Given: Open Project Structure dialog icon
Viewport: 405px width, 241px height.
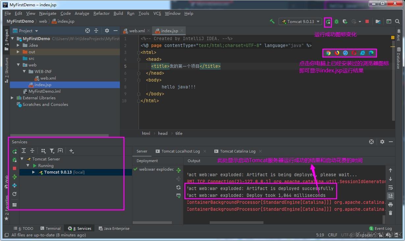Looking at the screenshot, I should tap(378, 22).
